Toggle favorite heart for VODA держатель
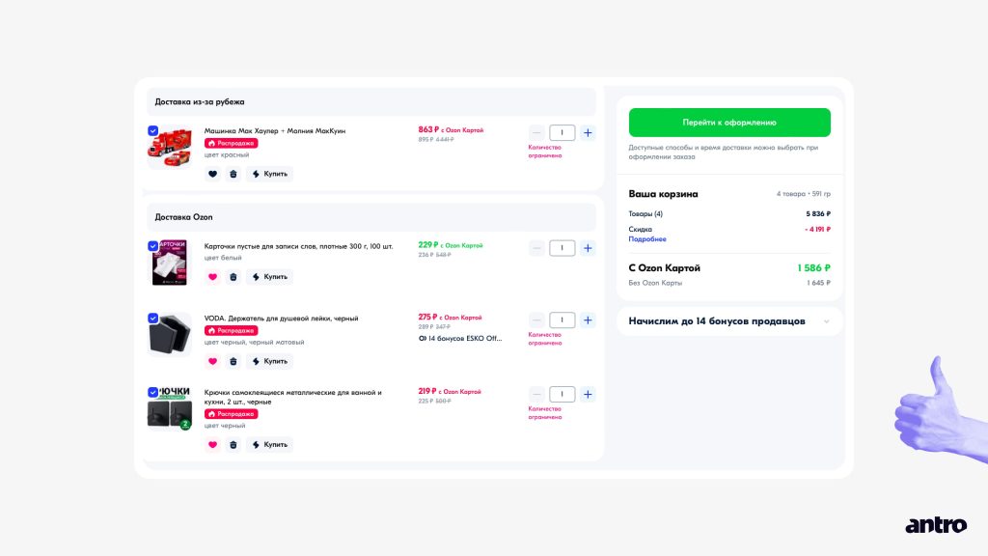Screen dimensions: 988x556 (212, 361)
